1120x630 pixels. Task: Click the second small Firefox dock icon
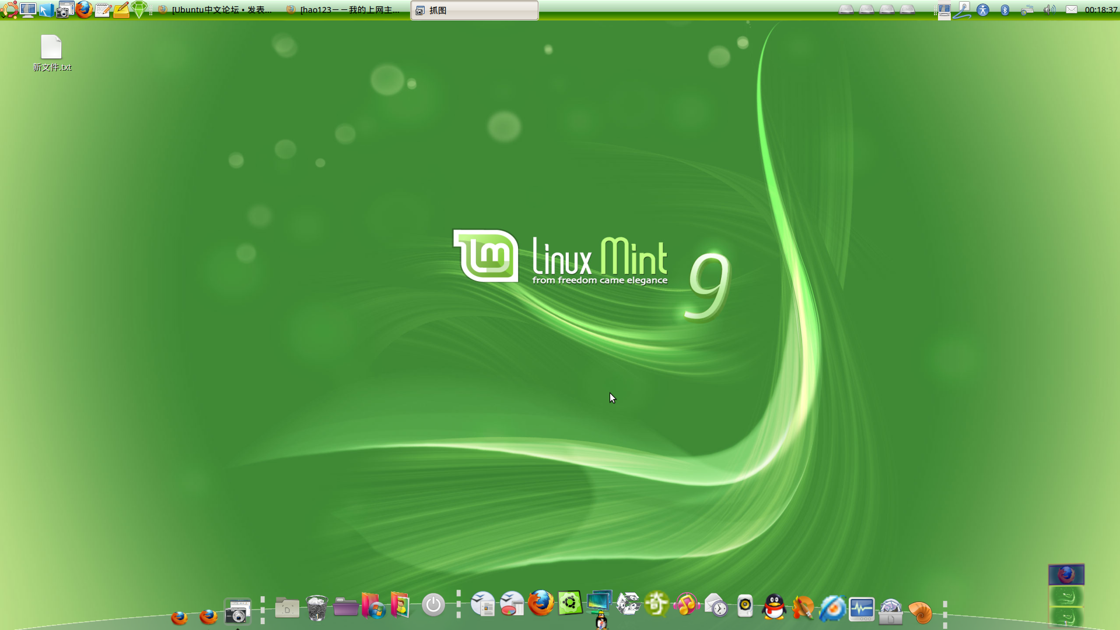(x=208, y=616)
